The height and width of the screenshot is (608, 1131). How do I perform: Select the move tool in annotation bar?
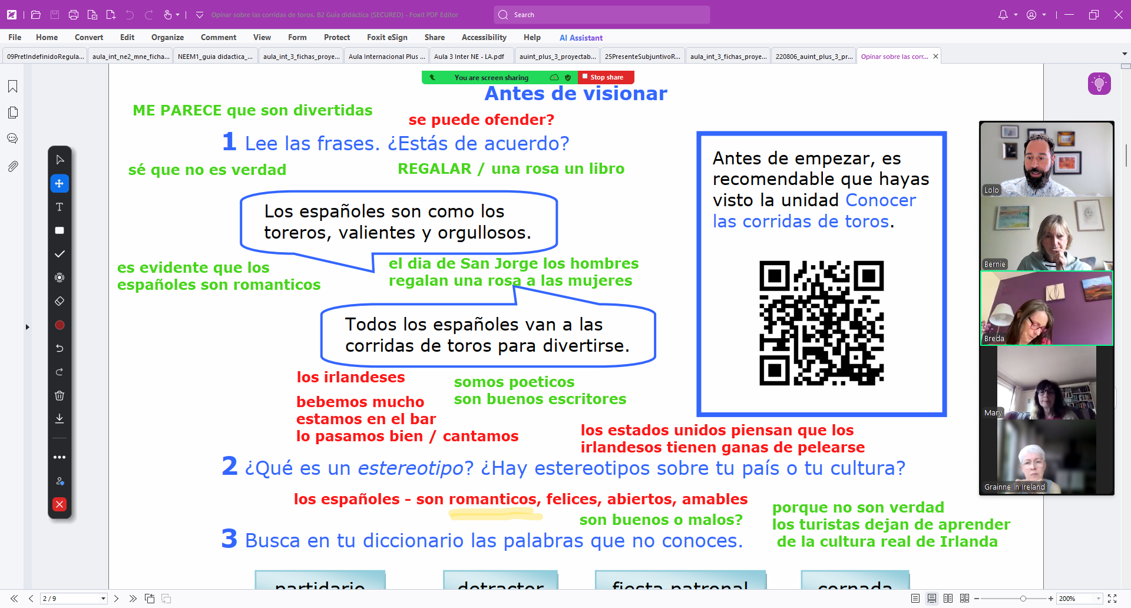pyautogui.click(x=59, y=183)
